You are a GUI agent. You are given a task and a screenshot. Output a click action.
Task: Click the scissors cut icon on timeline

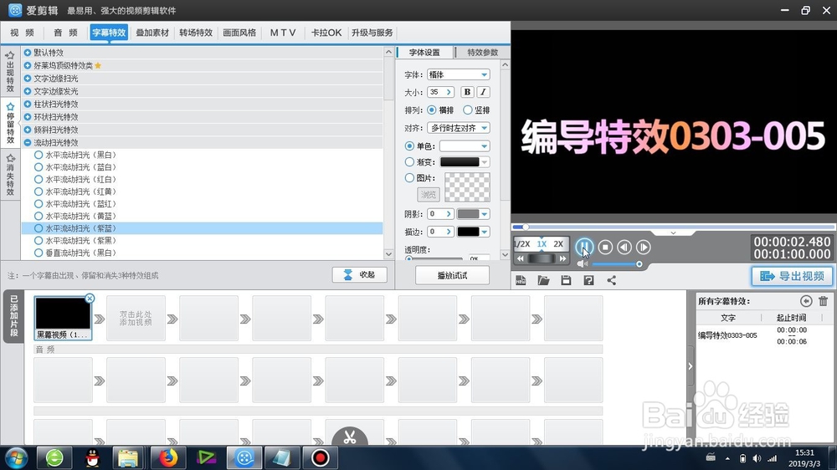[x=350, y=437]
